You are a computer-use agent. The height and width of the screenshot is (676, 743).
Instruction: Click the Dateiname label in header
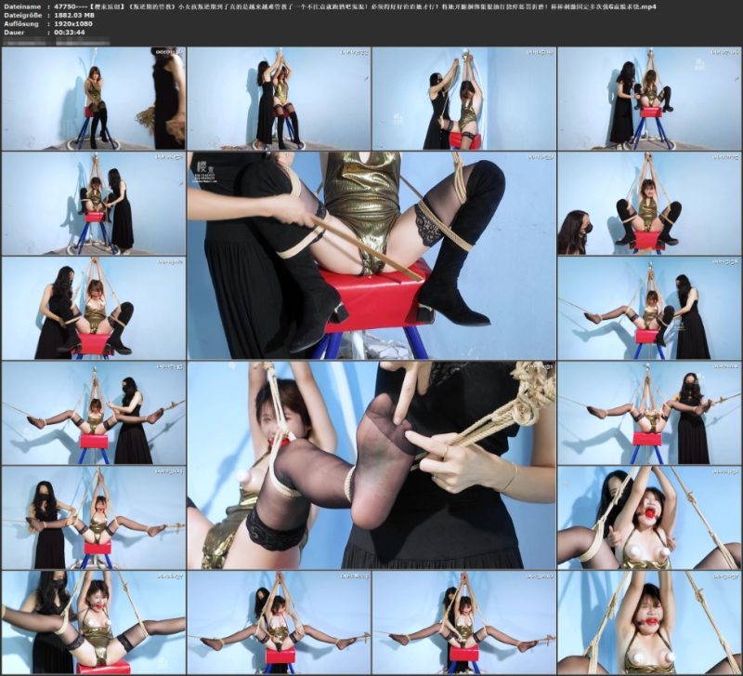point(21,7)
